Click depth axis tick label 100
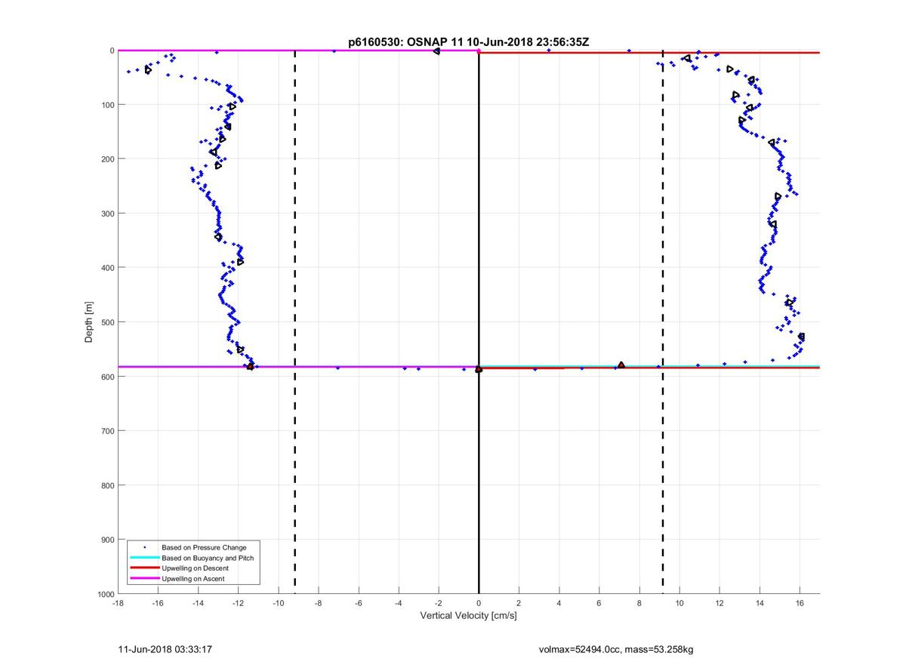906x668 pixels. tap(106, 105)
